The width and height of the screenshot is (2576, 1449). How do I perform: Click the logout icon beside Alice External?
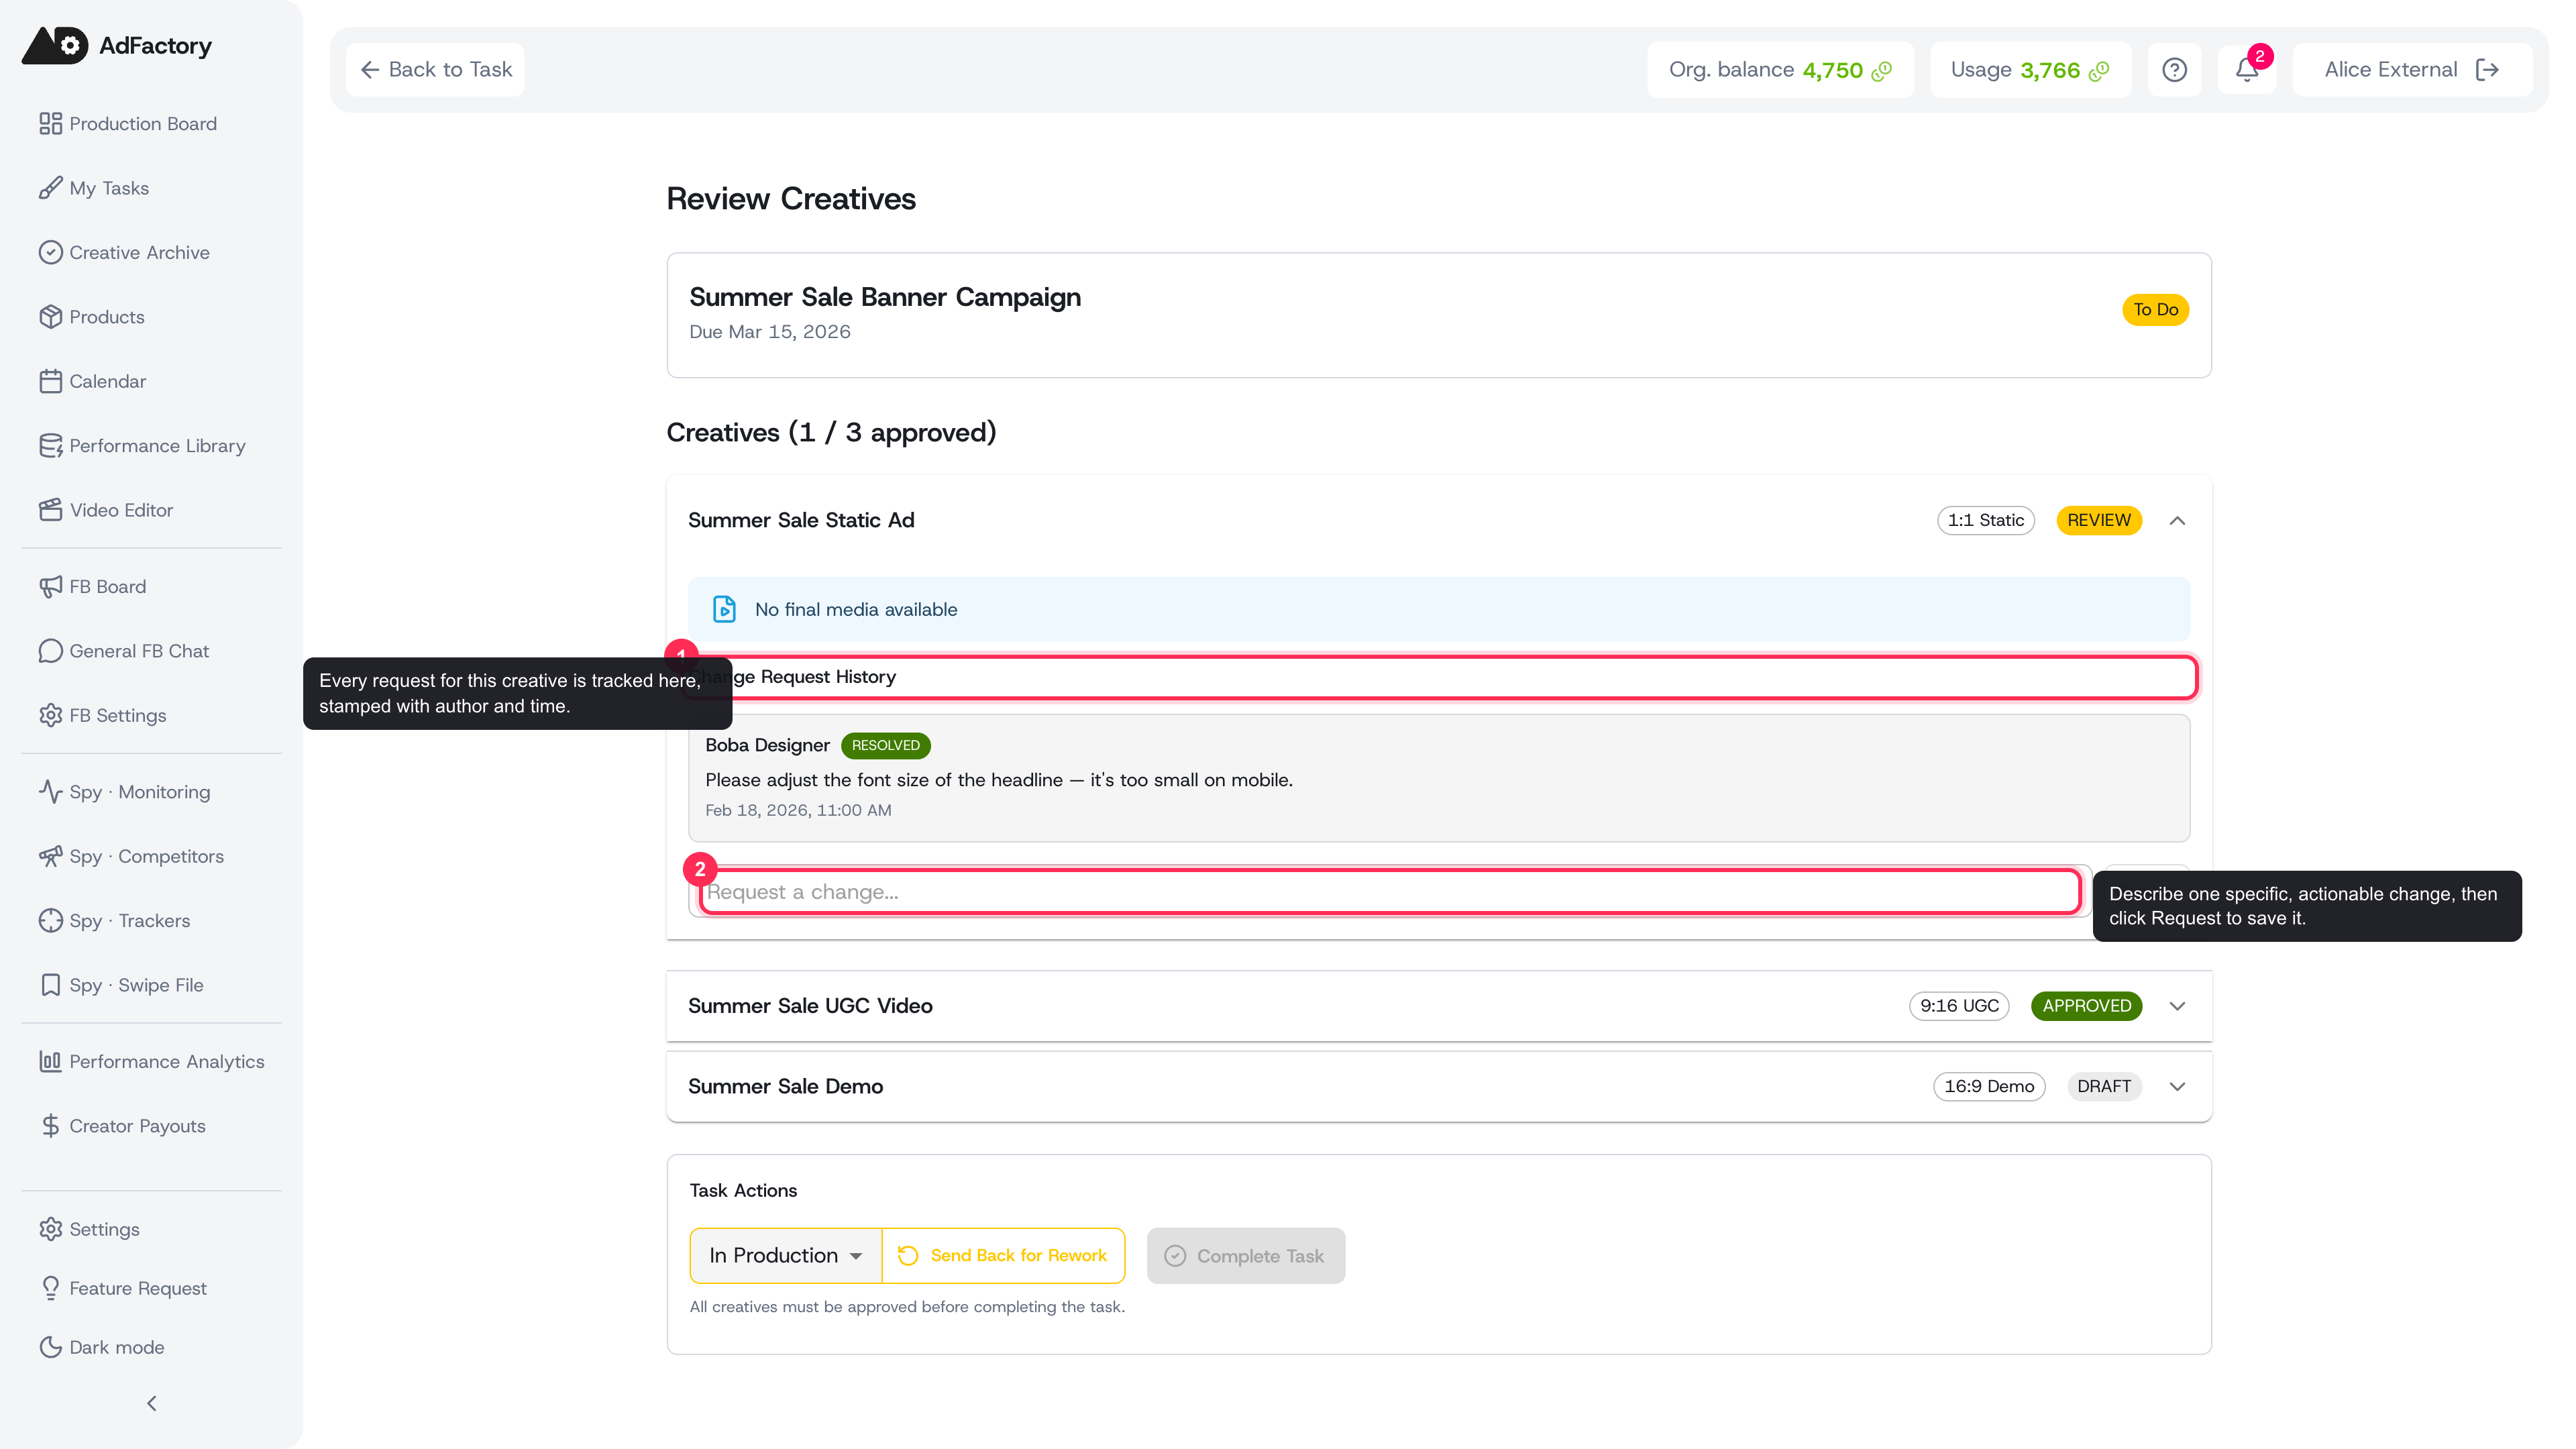(2487, 69)
